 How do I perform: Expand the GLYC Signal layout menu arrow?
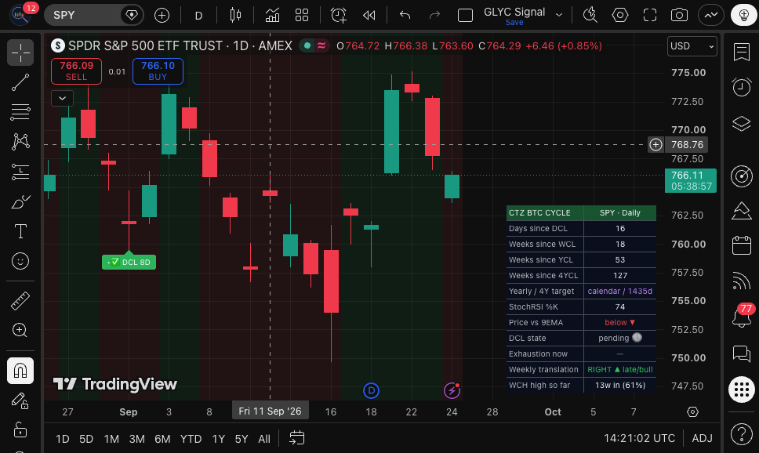[559, 16]
